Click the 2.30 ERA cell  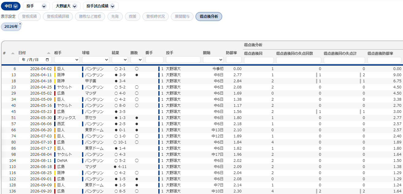coord(237,191)
